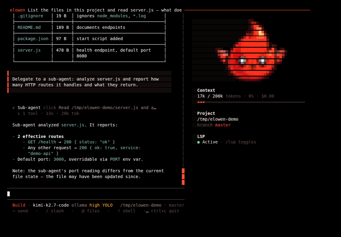This screenshot has width=341, height=237.
Task: Click the kimi-k2.7-code model name
Action: pyautogui.click(x=51, y=205)
